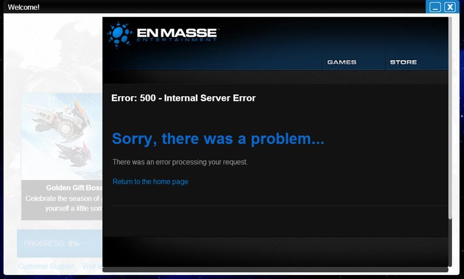Open the faded Customer Support link
Image resolution: width=464 pixels, height=279 pixels.
coord(46,266)
